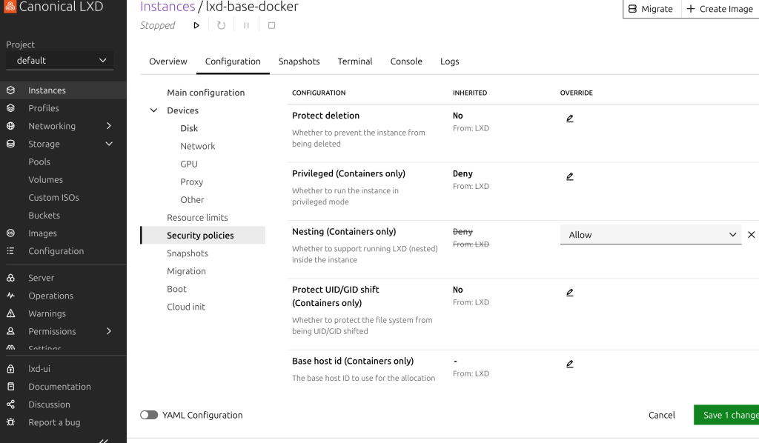Image resolution: width=759 pixels, height=443 pixels.
Task: Toggle the YAML Configuration switch
Action: pos(149,415)
